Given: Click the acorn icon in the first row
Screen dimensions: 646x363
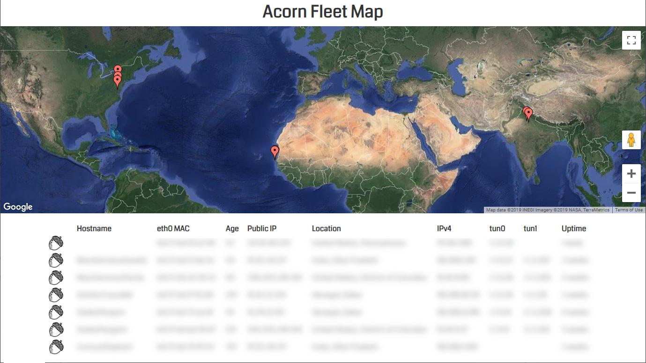Looking at the screenshot, I should pyautogui.click(x=56, y=243).
